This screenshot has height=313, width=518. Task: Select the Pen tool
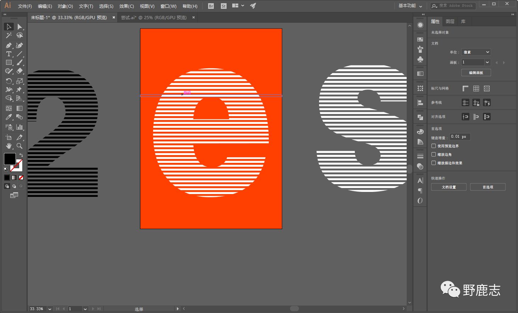[x=9, y=45]
